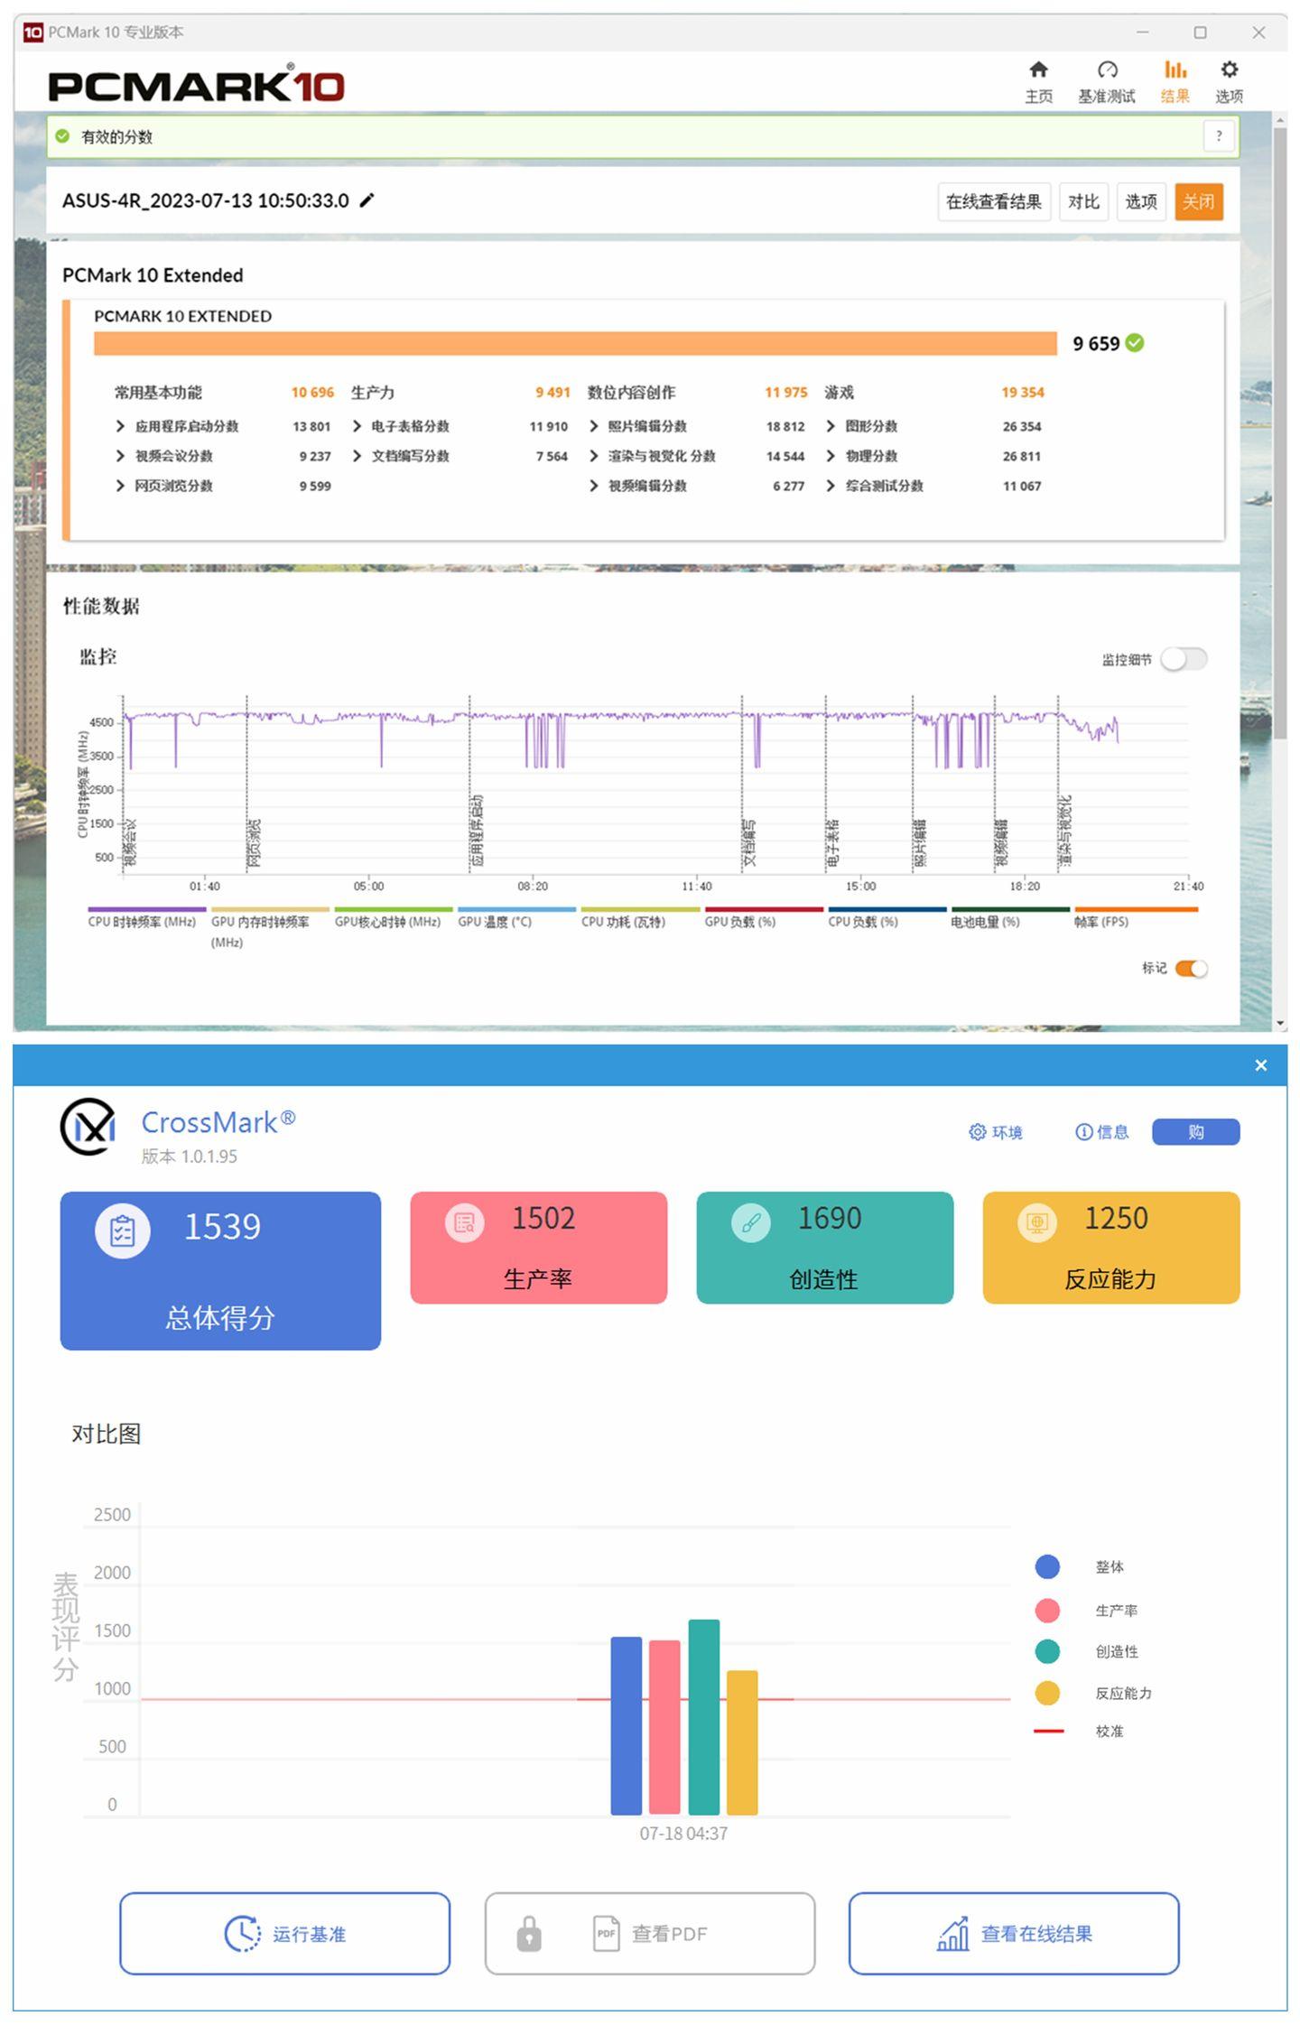Click the clipboard icon on 总体得分 card

pos(123,1231)
